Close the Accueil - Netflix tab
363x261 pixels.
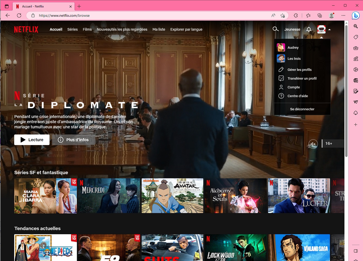(x=71, y=6)
